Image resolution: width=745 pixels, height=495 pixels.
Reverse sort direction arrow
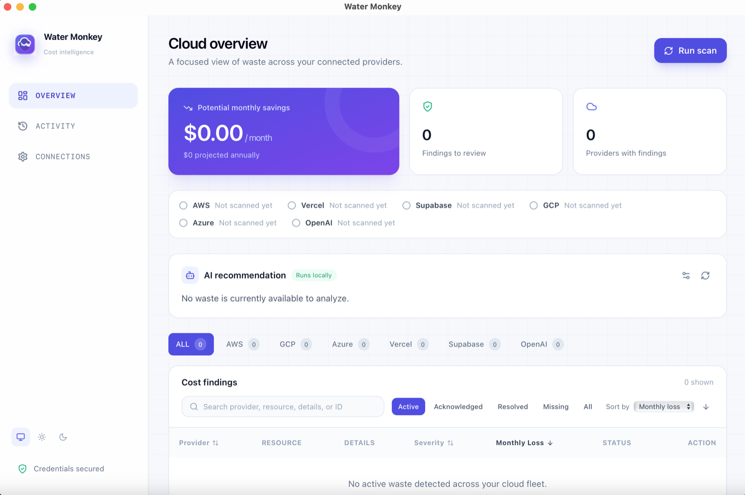(x=706, y=407)
